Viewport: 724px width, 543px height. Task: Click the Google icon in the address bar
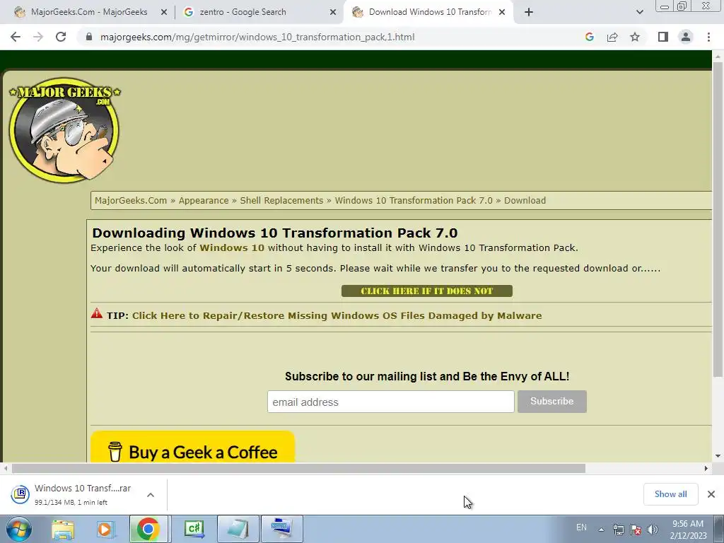tap(589, 37)
